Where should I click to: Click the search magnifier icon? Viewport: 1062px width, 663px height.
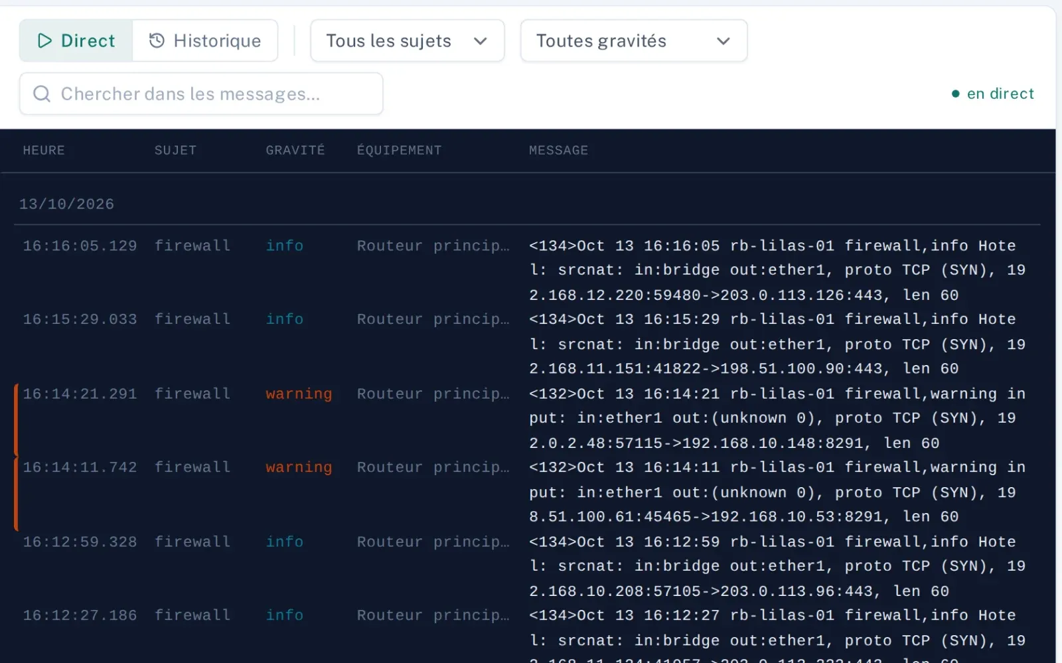click(42, 94)
